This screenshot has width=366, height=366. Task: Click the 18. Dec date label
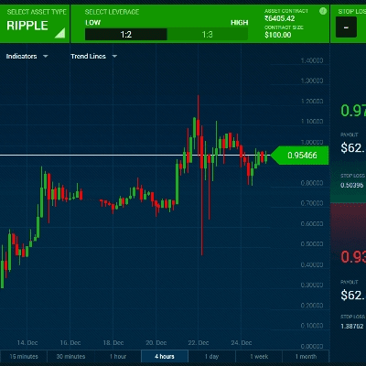tap(113, 342)
